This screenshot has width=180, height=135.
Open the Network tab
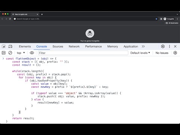point(74,46)
